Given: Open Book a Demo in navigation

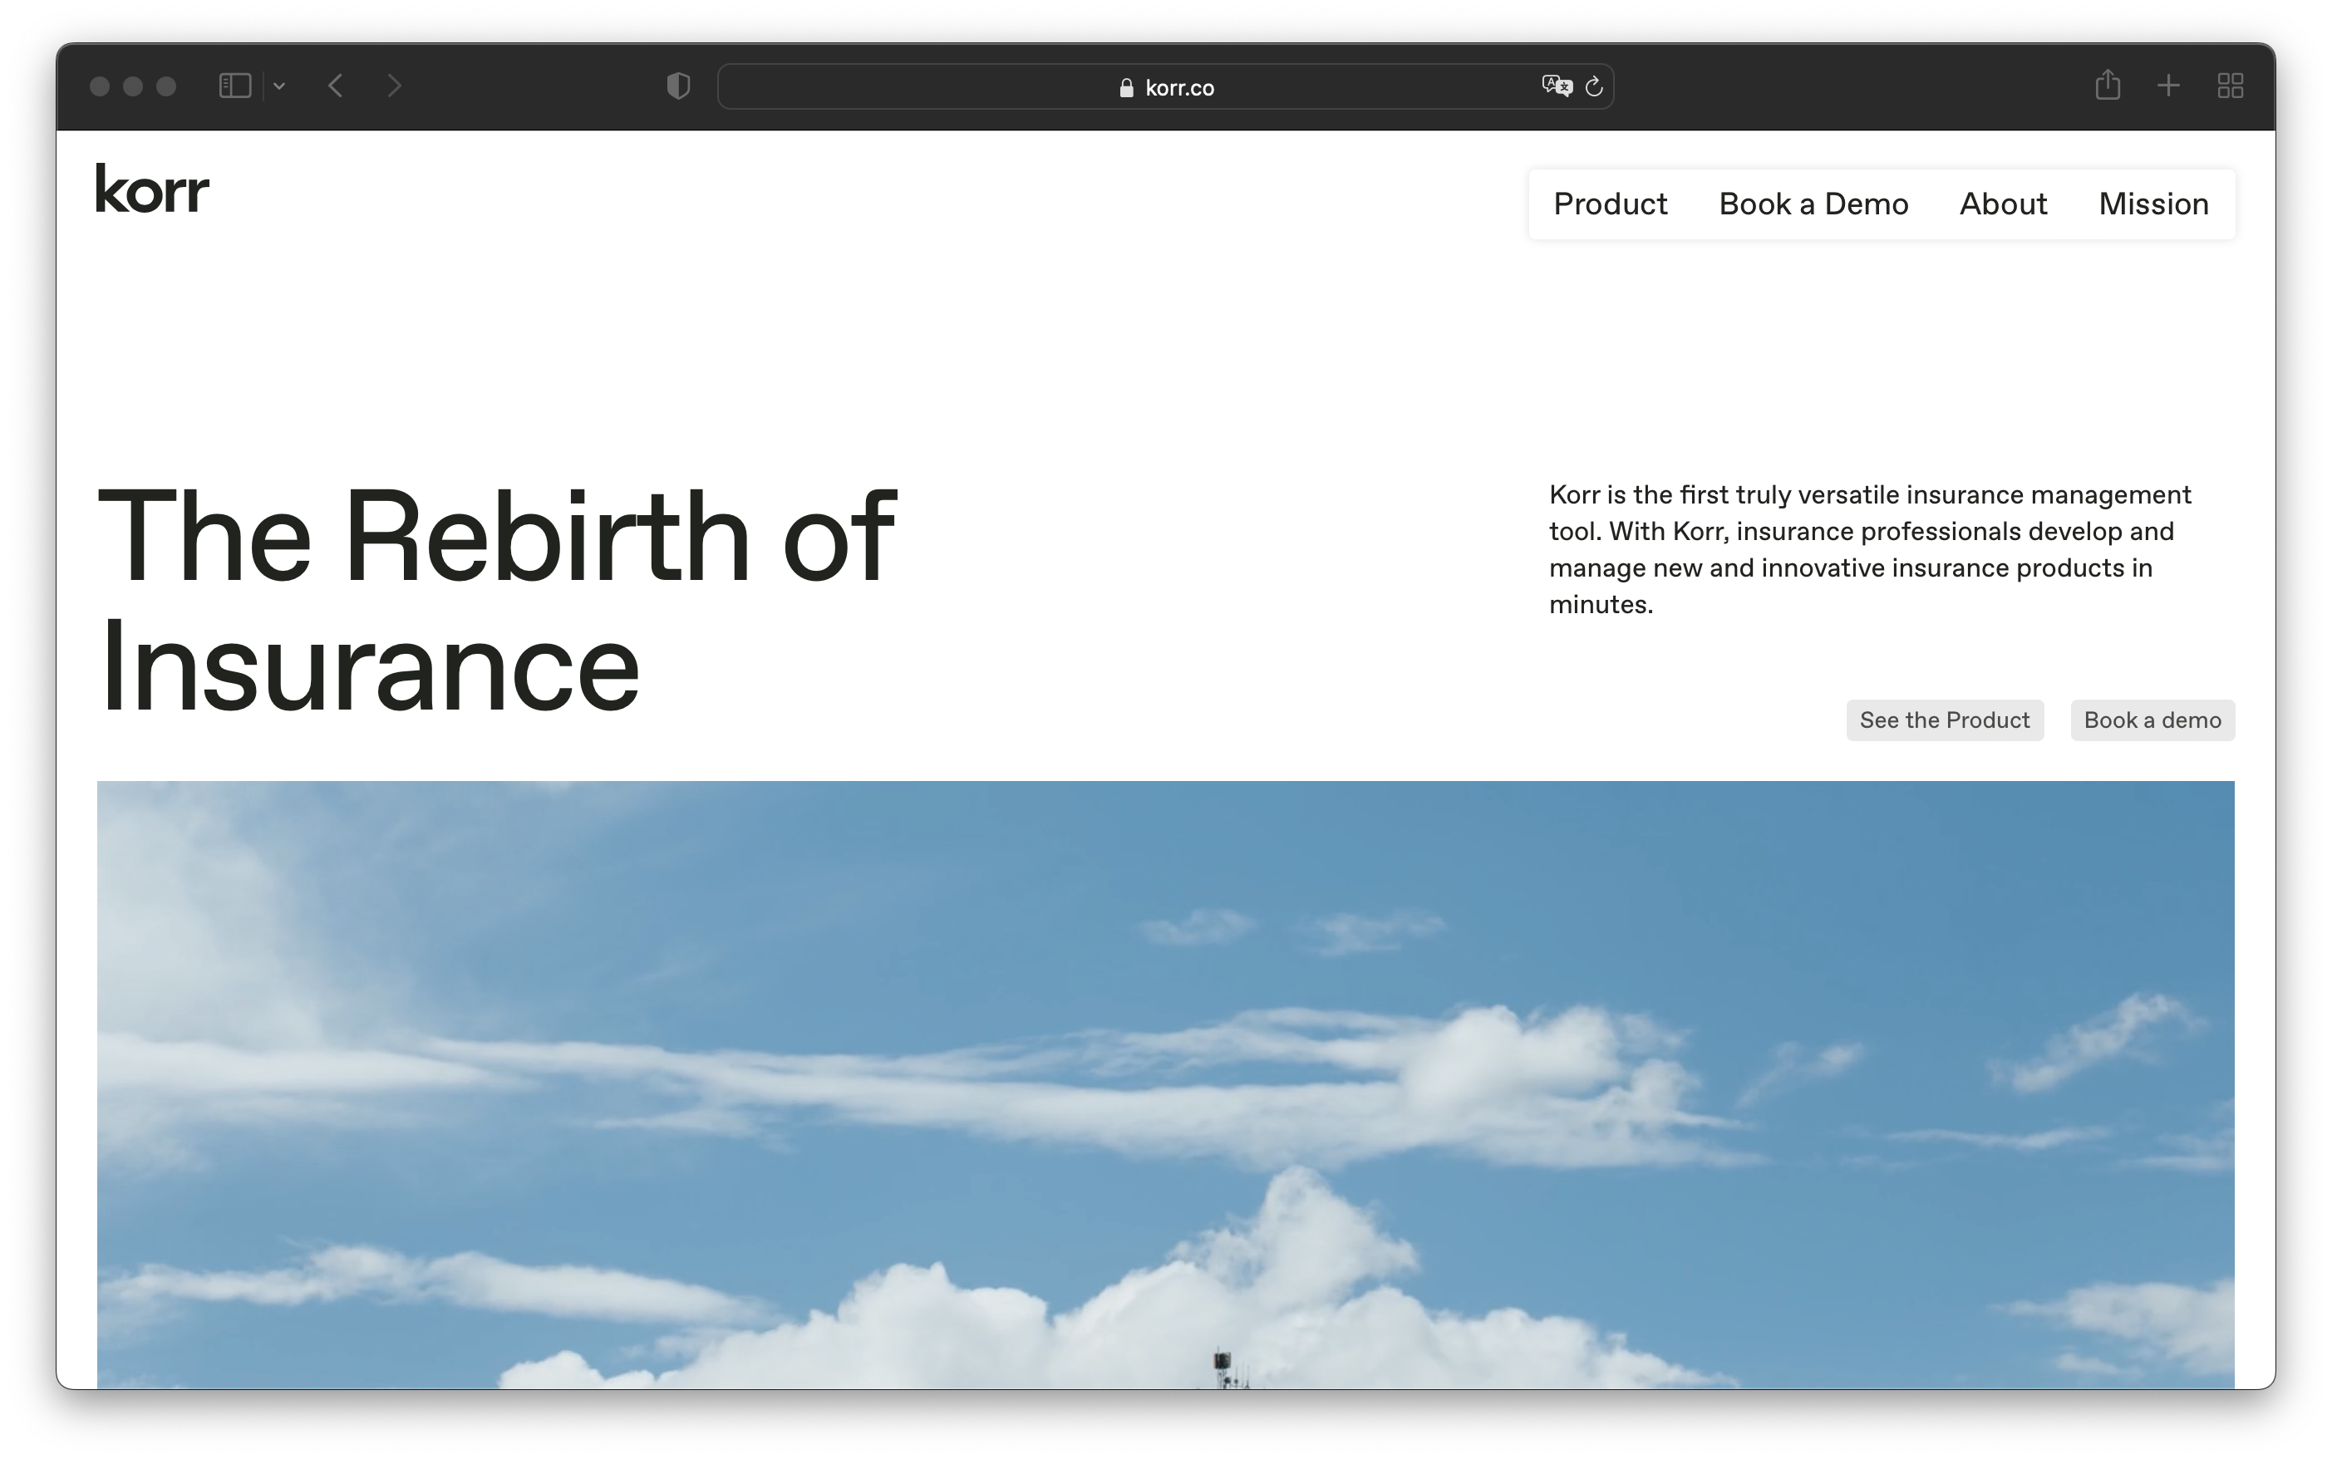Looking at the screenshot, I should (x=1813, y=204).
